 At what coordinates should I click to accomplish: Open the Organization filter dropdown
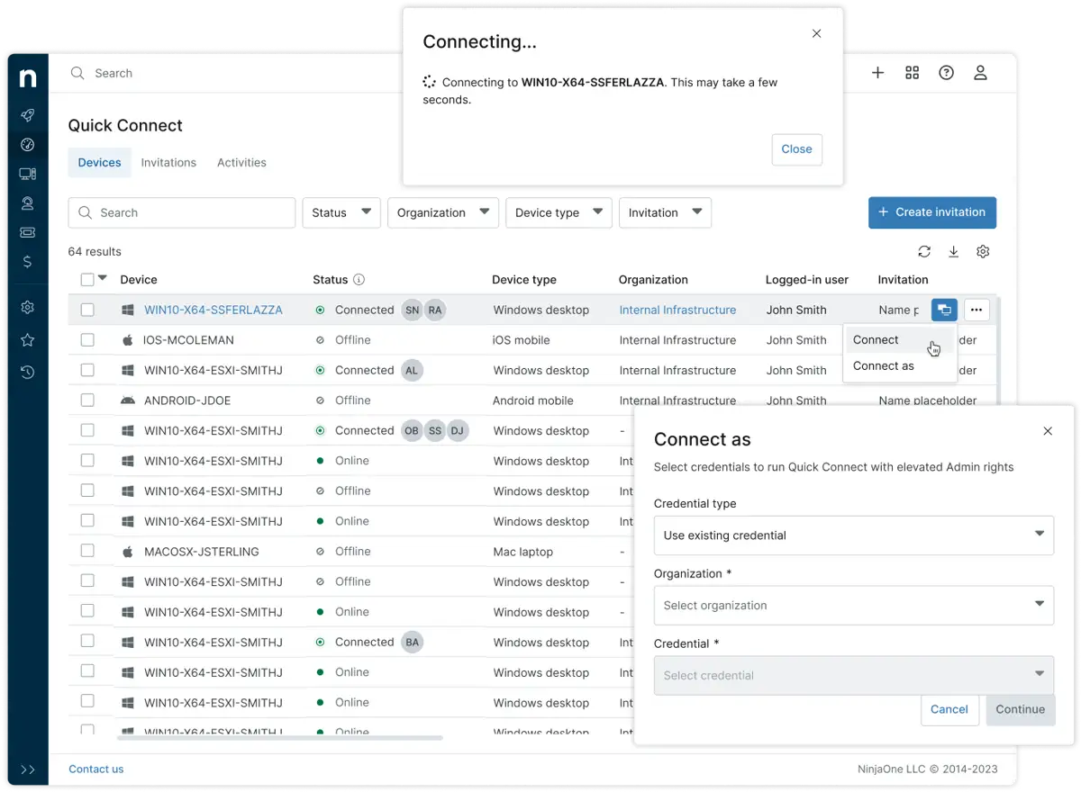coord(443,212)
